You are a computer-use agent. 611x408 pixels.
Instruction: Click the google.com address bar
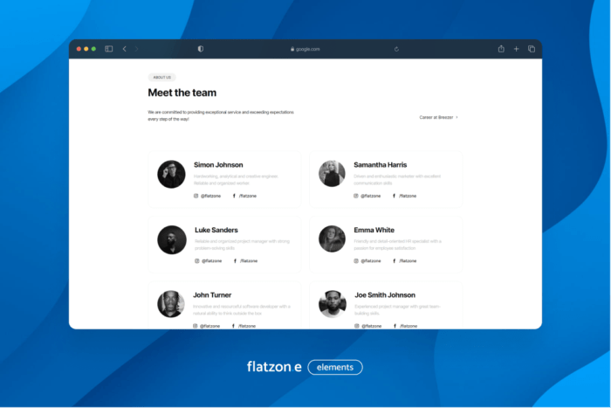305,49
